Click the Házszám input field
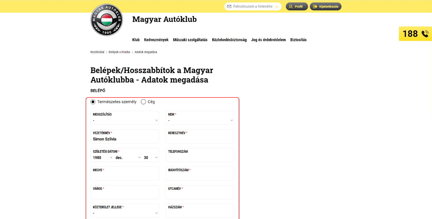The image size is (432, 219). 200,211
